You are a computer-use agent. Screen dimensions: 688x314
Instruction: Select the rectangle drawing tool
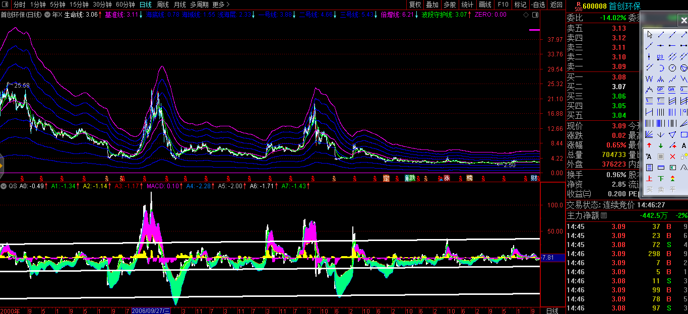point(684,134)
